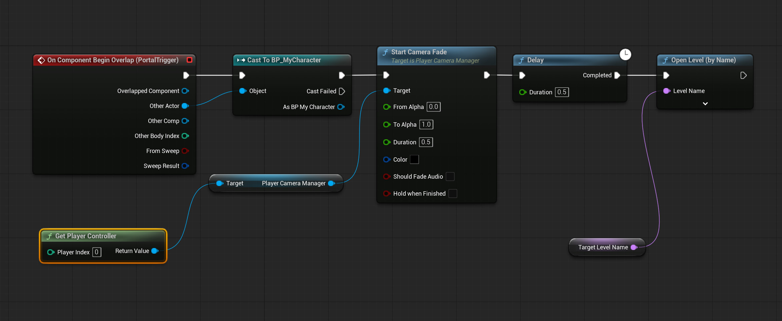The width and height of the screenshot is (782, 321).
Task: Toggle the Hold when Finished checkbox
Action: pos(453,194)
